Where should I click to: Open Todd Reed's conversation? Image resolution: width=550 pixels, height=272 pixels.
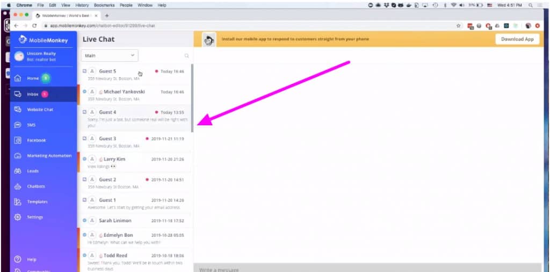135,260
